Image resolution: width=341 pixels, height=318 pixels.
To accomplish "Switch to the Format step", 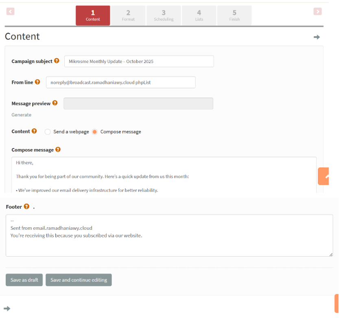I will click(x=128, y=15).
